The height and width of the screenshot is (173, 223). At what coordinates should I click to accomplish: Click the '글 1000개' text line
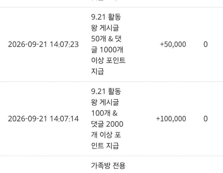click(107, 49)
